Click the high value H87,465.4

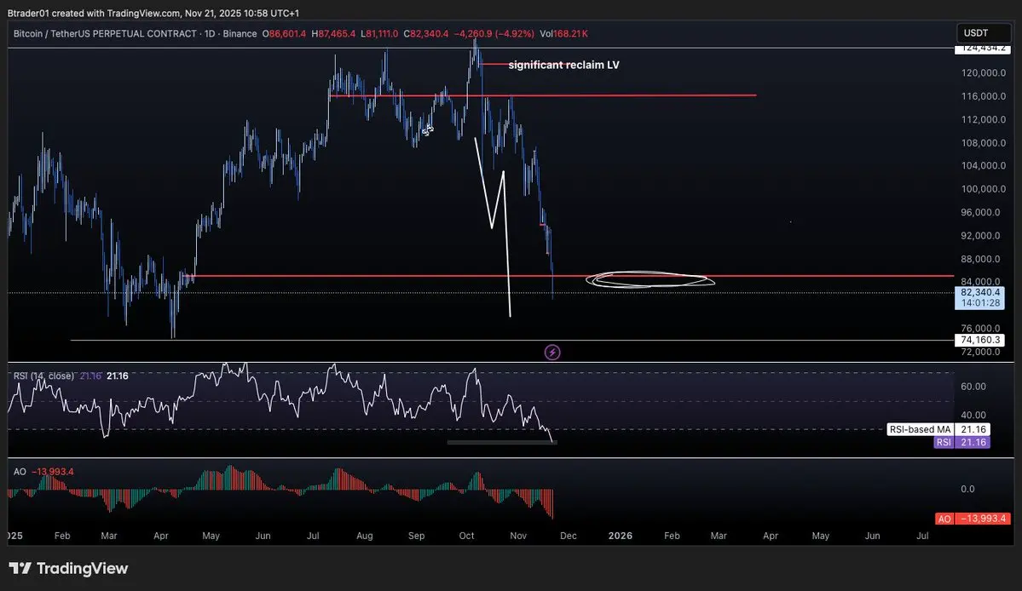pos(333,33)
